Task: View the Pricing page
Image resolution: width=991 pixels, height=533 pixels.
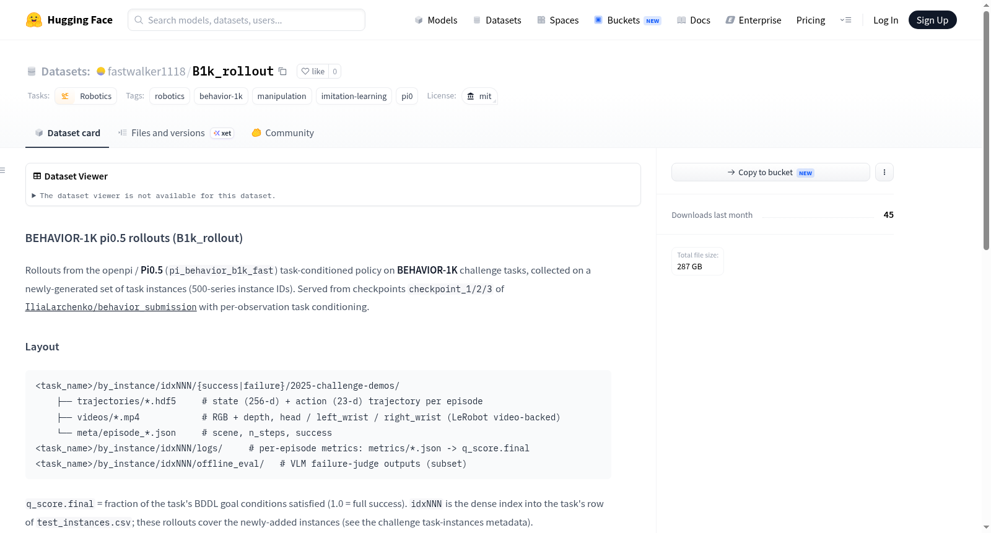Action: (x=811, y=20)
